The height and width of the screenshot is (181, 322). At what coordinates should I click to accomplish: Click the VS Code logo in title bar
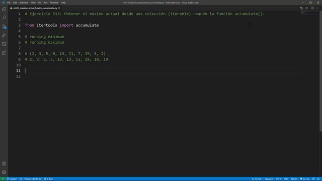coord(3,3)
